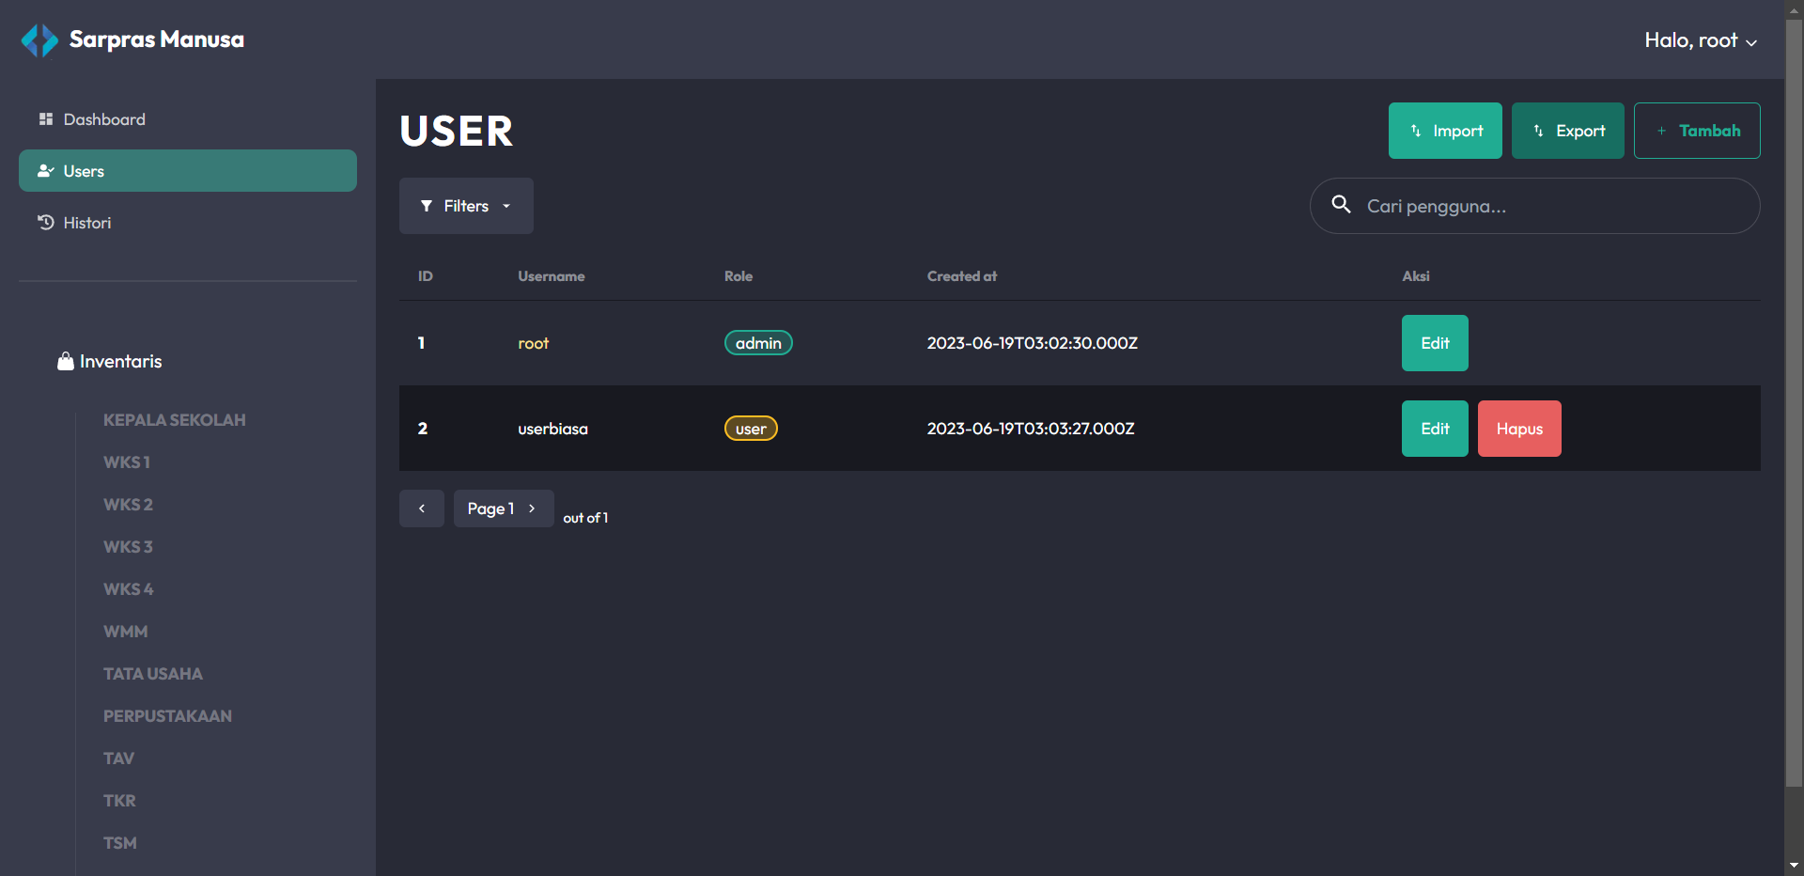
Task: Click the Inventaris section heading
Action: click(110, 361)
